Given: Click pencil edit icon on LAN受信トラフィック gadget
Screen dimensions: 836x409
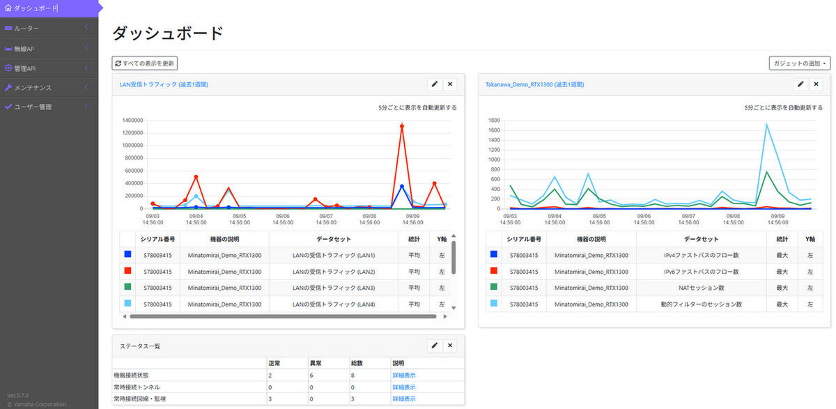Looking at the screenshot, I should click(x=435, y=84).
